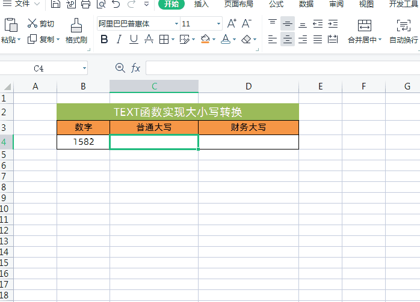
Task: Click the Name Box showing C4
Action: 39,68
